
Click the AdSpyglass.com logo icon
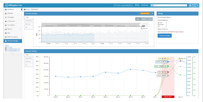[6, 5]
